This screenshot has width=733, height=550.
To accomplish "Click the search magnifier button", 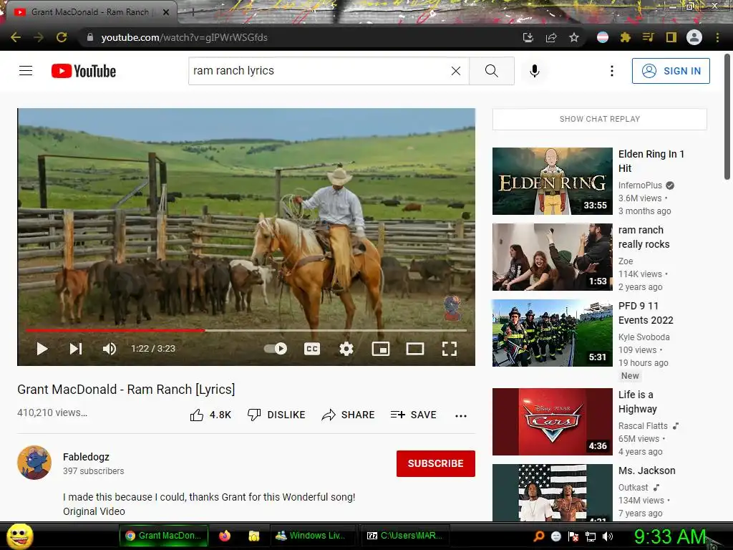I will 491,71.
